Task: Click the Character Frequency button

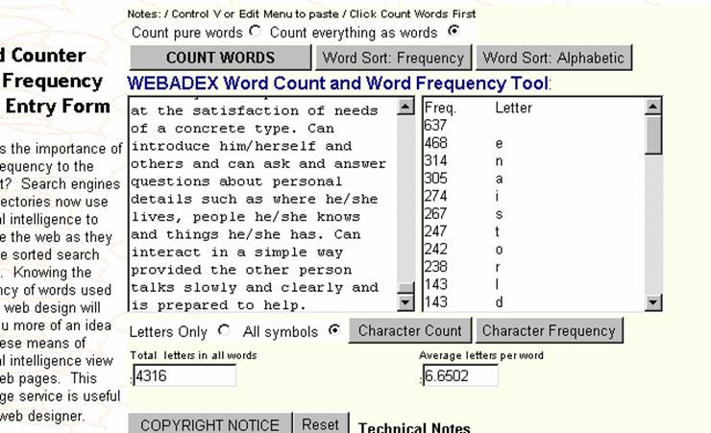Action: [x=549, y=330]
